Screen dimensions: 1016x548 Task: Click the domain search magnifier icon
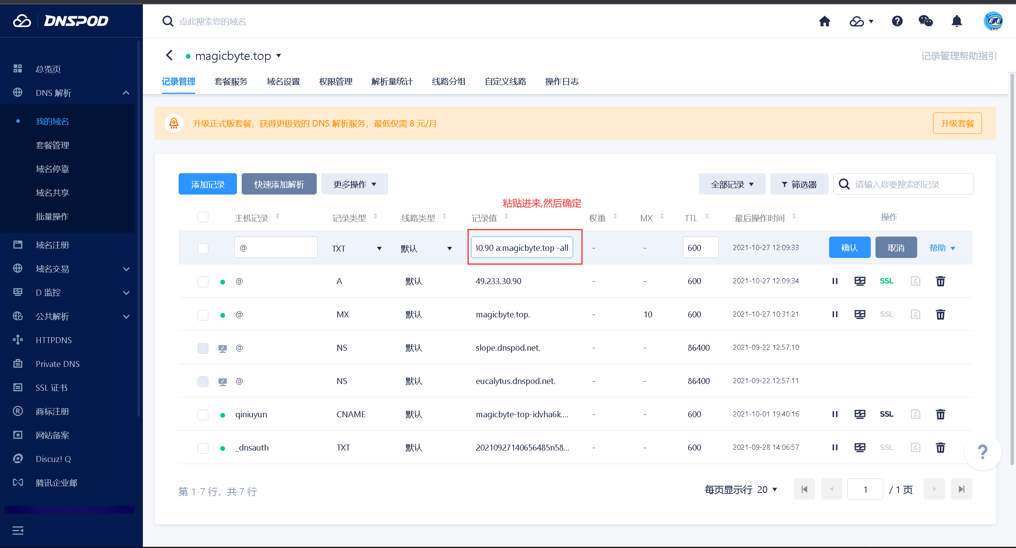(x=168, y=21)
